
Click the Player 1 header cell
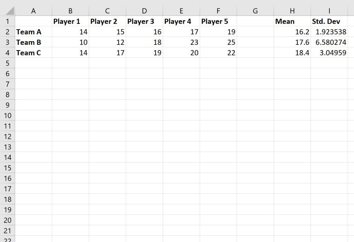70,21
